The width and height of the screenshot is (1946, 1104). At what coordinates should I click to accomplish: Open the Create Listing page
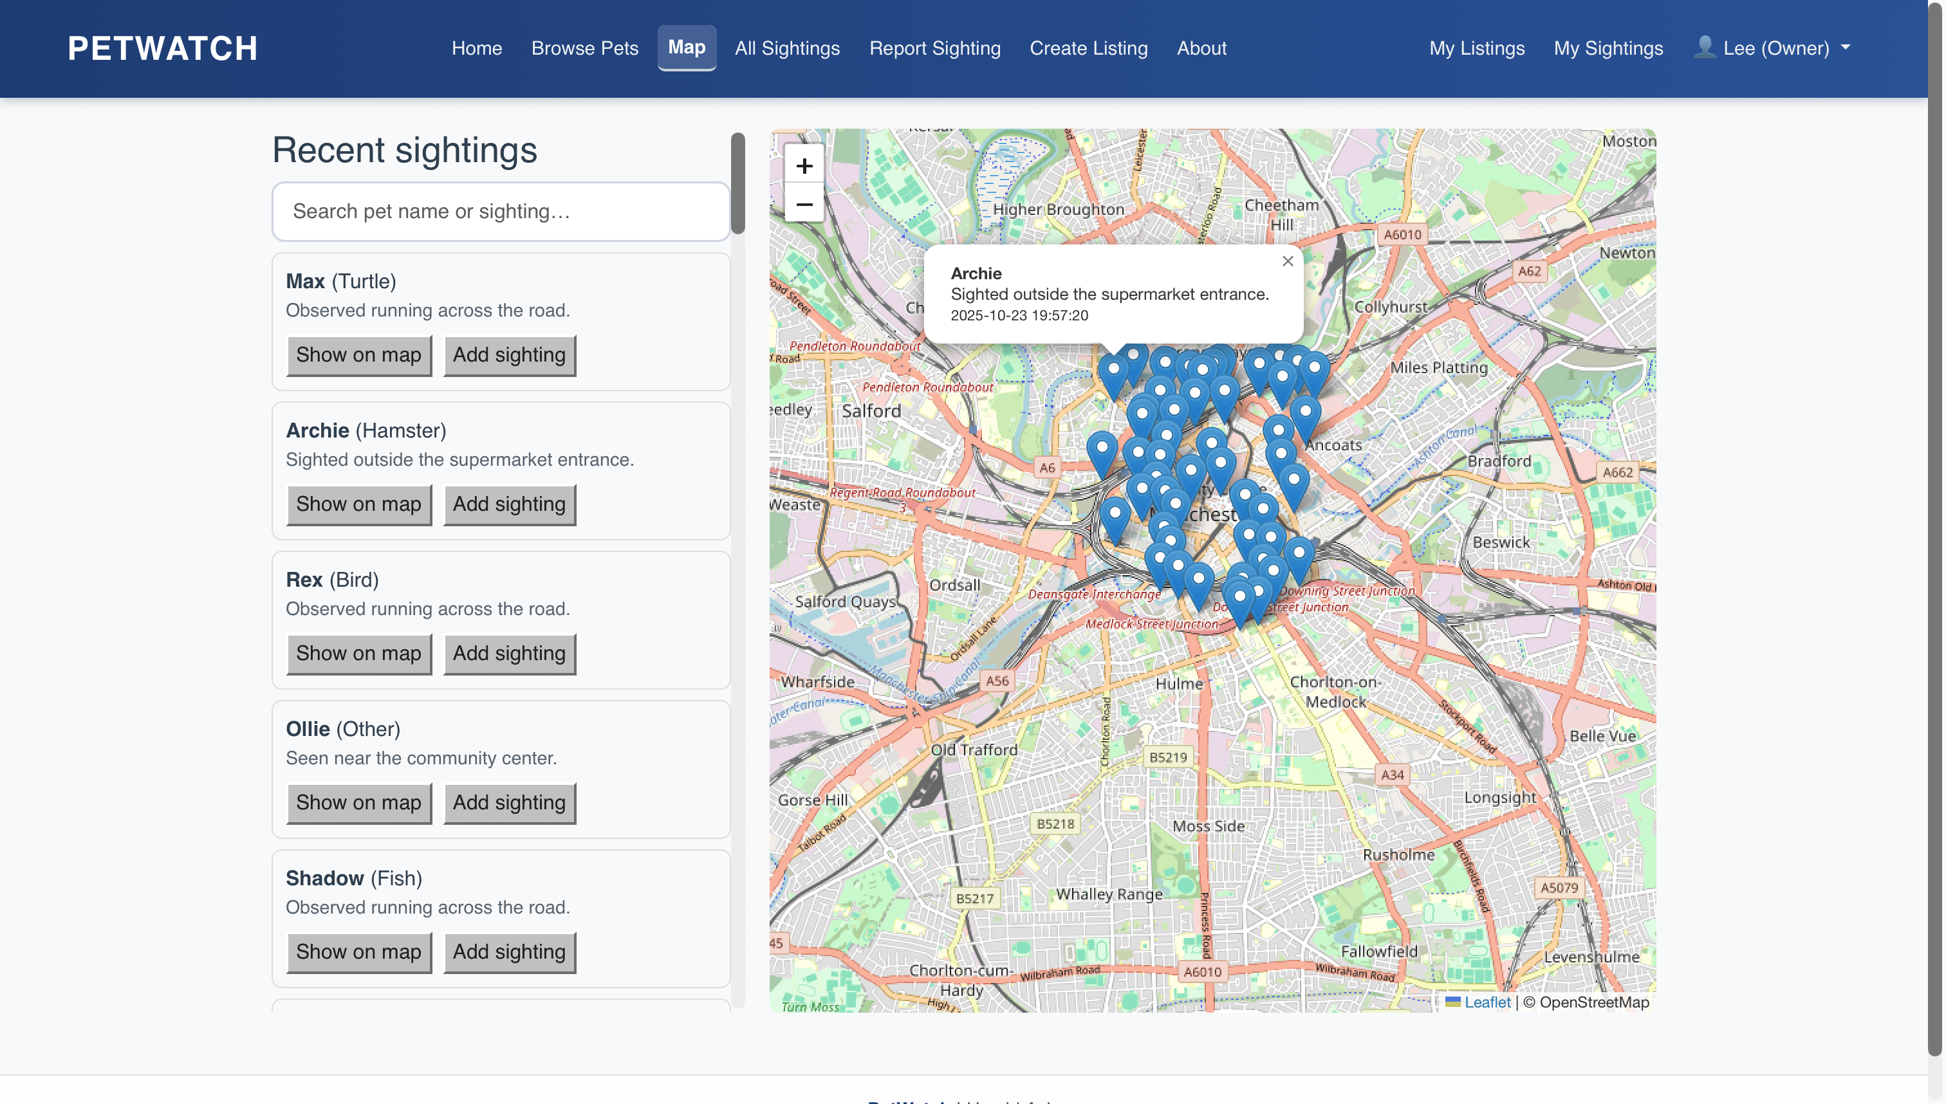[x=1088, y=48]
